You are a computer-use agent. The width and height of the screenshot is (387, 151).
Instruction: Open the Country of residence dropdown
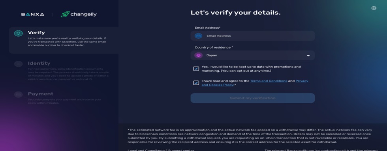(x=252, y=56)
